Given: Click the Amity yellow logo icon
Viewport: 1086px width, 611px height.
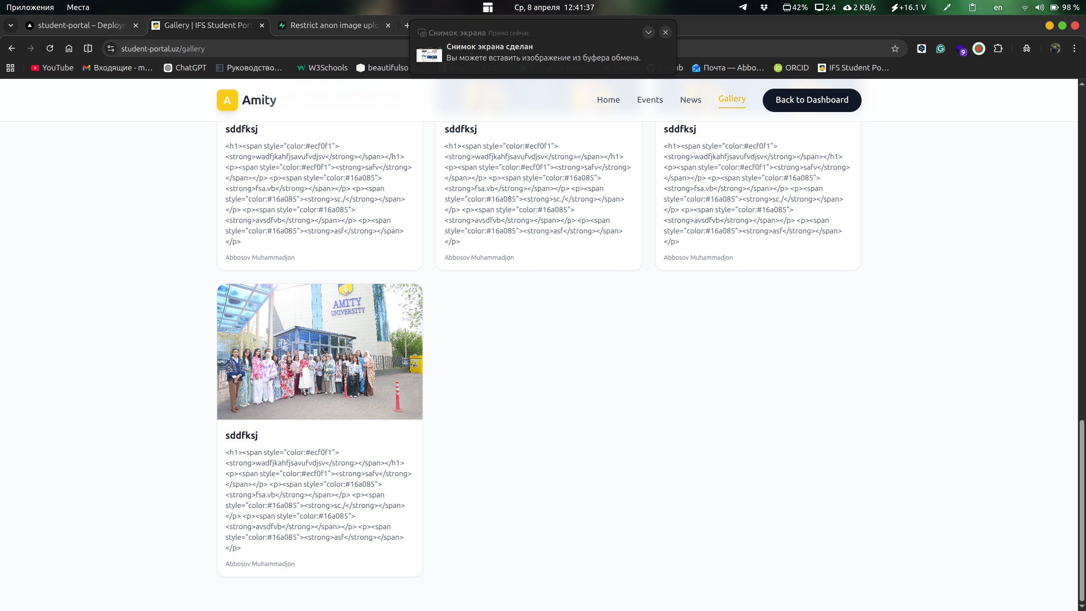Looking at the screenshot, I should point(227,100).
